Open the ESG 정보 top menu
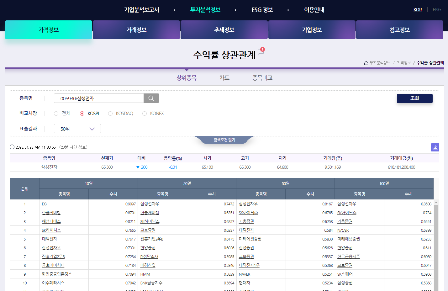The height and width of the screenshot is (291, 448). pos(262,10)
